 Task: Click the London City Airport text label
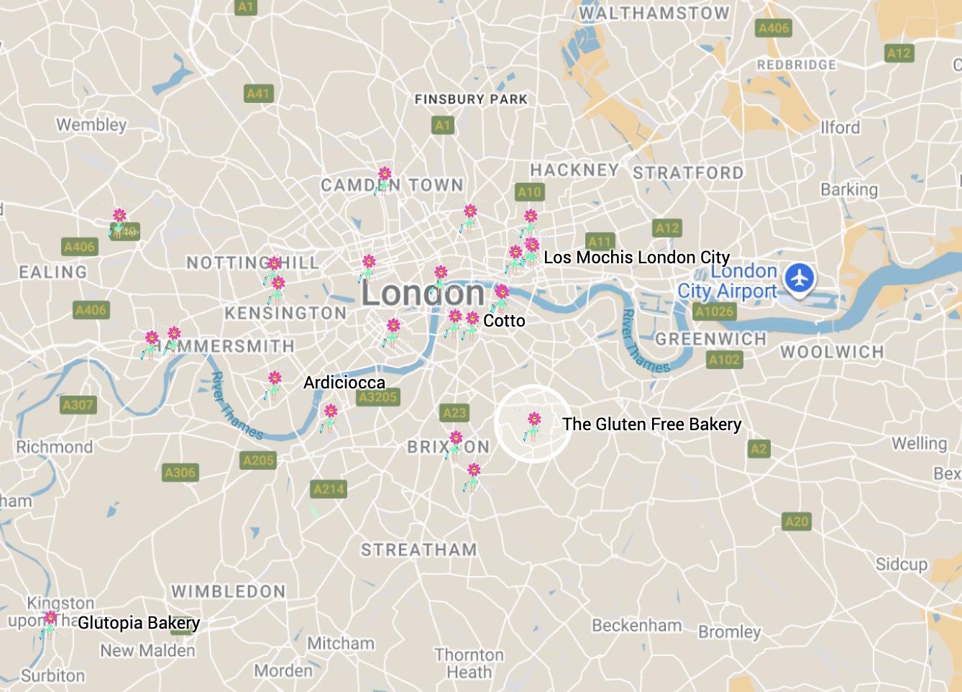point(728,281)
